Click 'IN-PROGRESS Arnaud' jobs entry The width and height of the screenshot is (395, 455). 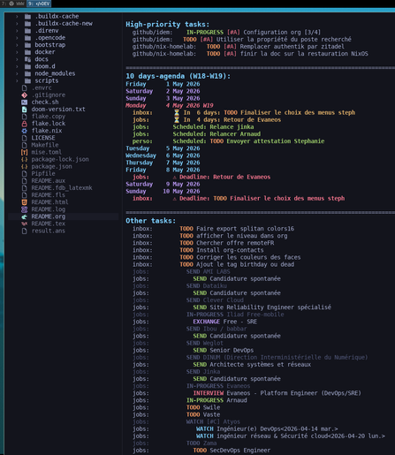[216, 400]
